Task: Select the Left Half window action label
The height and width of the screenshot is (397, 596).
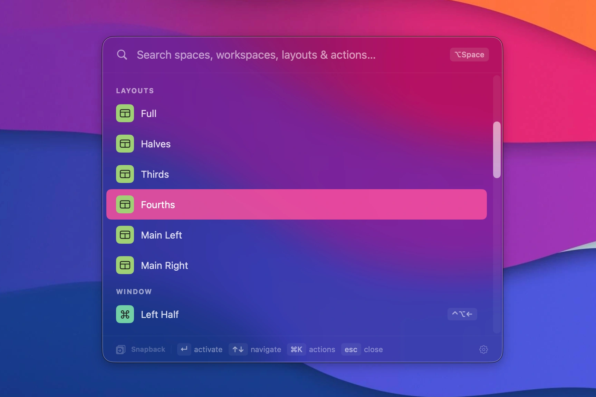Action: tap(160, 314)
